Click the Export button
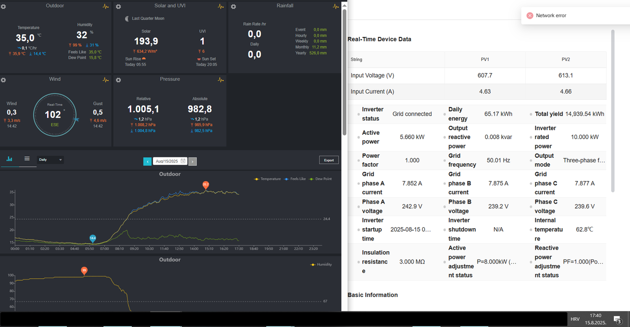630x327 pixels. [x=329, y=160]
